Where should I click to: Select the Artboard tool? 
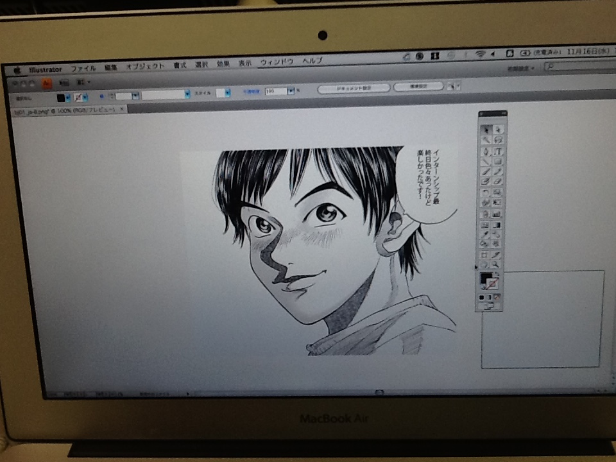pyautogui.click(x=484, y=254)
